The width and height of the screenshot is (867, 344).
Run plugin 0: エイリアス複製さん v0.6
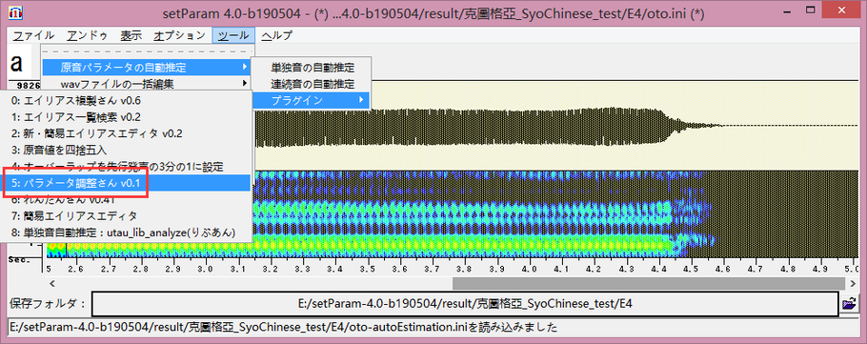pyautogui.click(x=126, y=101)
